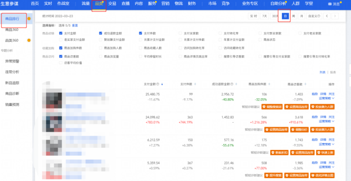
Task: Open the 交易 top navigation tab
Action: pos(112,3)
